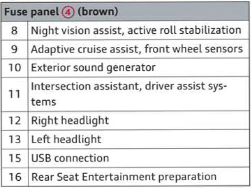
Task: Click Night vision assist row text
Action: tap(136, 30)
